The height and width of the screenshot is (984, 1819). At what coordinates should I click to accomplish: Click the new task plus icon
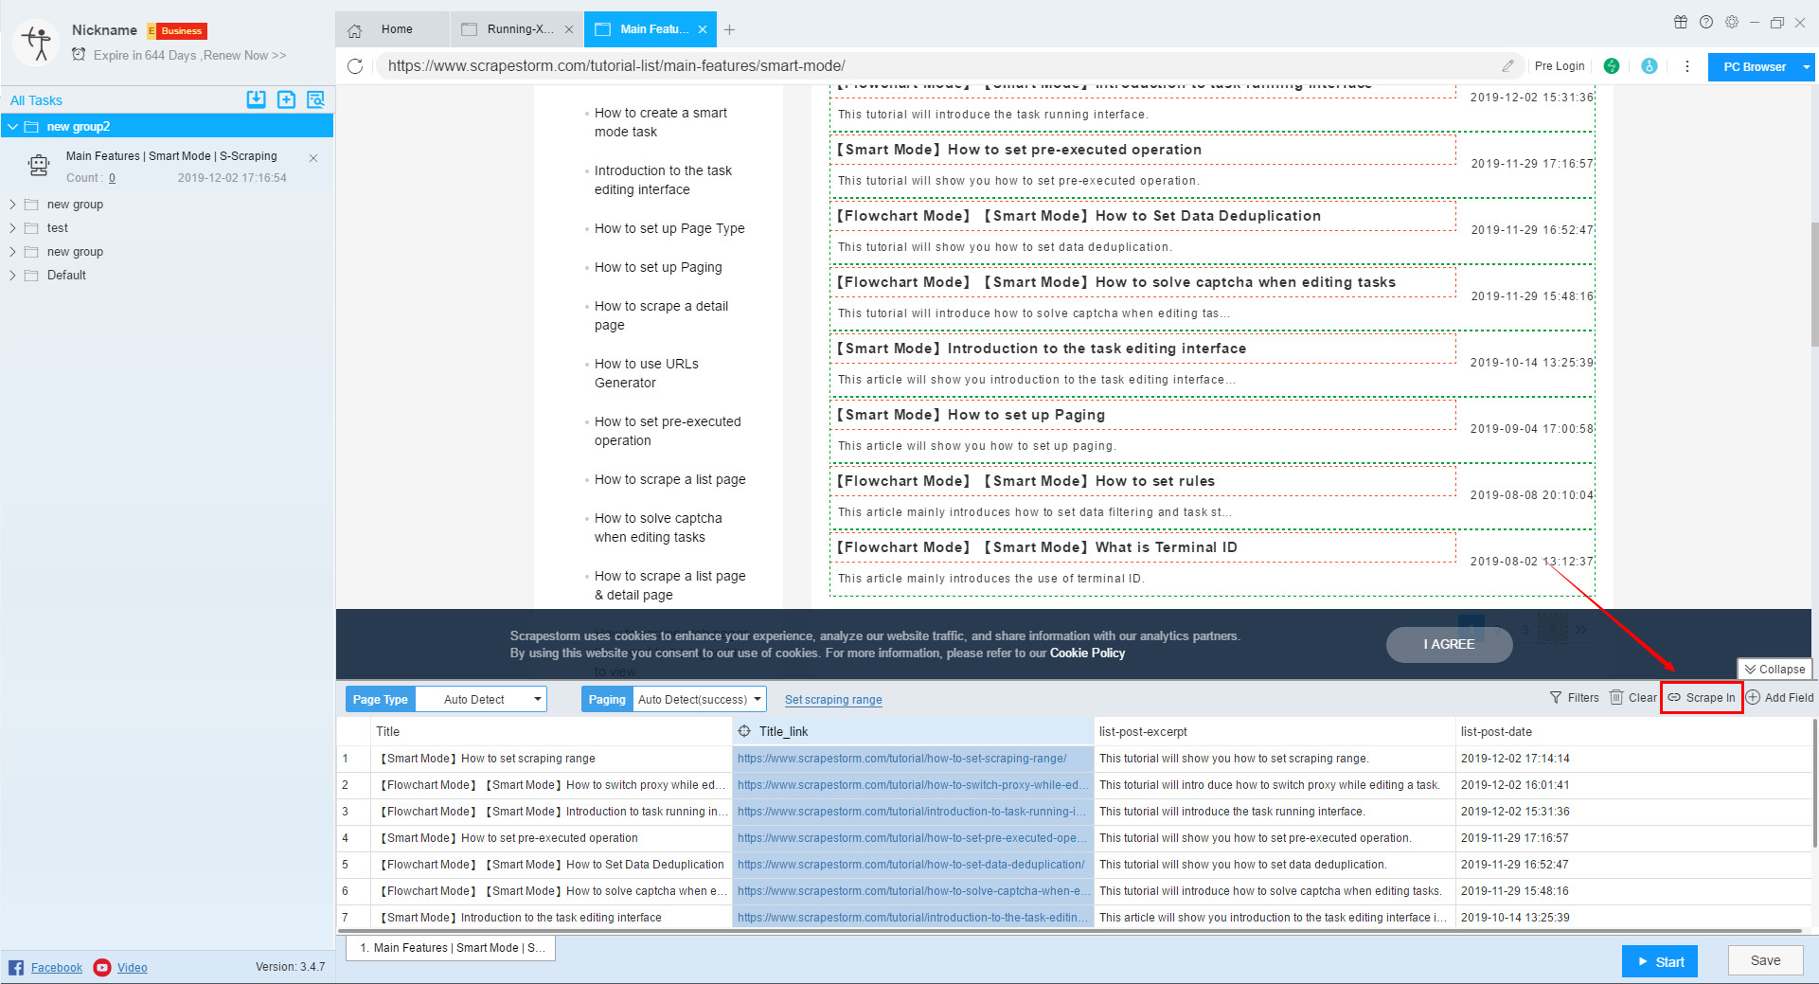286,99
